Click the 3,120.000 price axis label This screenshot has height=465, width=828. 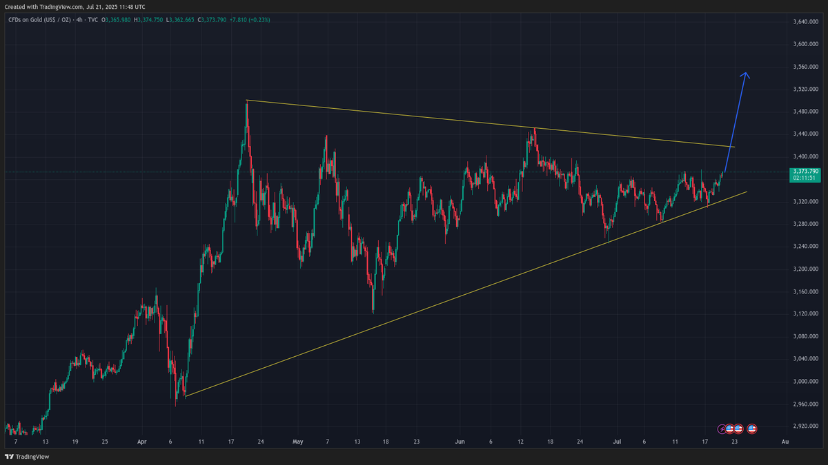(x=806, y=313)
